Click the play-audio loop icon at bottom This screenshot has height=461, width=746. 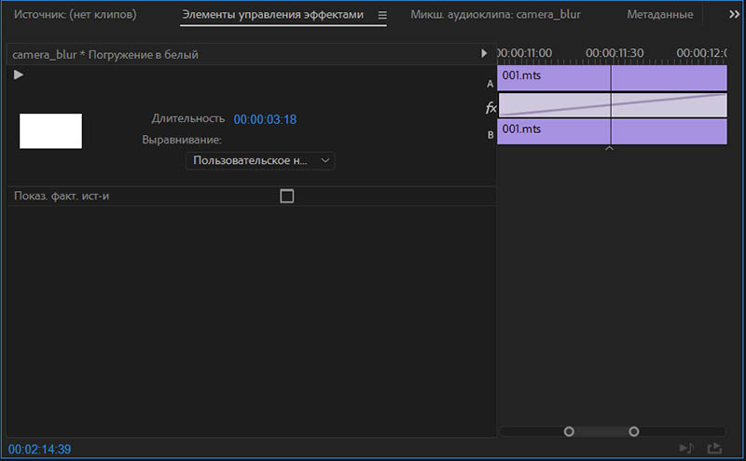coord(686,448)
